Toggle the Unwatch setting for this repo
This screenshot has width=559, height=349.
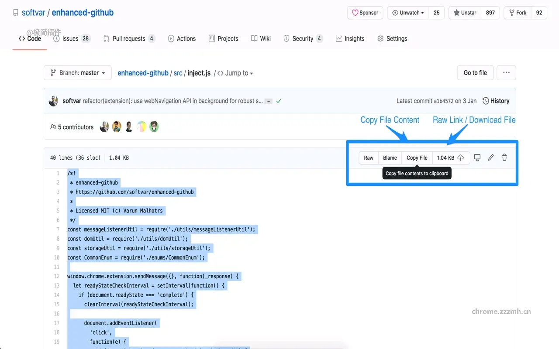pyautogui.click(x=407, y=13)
